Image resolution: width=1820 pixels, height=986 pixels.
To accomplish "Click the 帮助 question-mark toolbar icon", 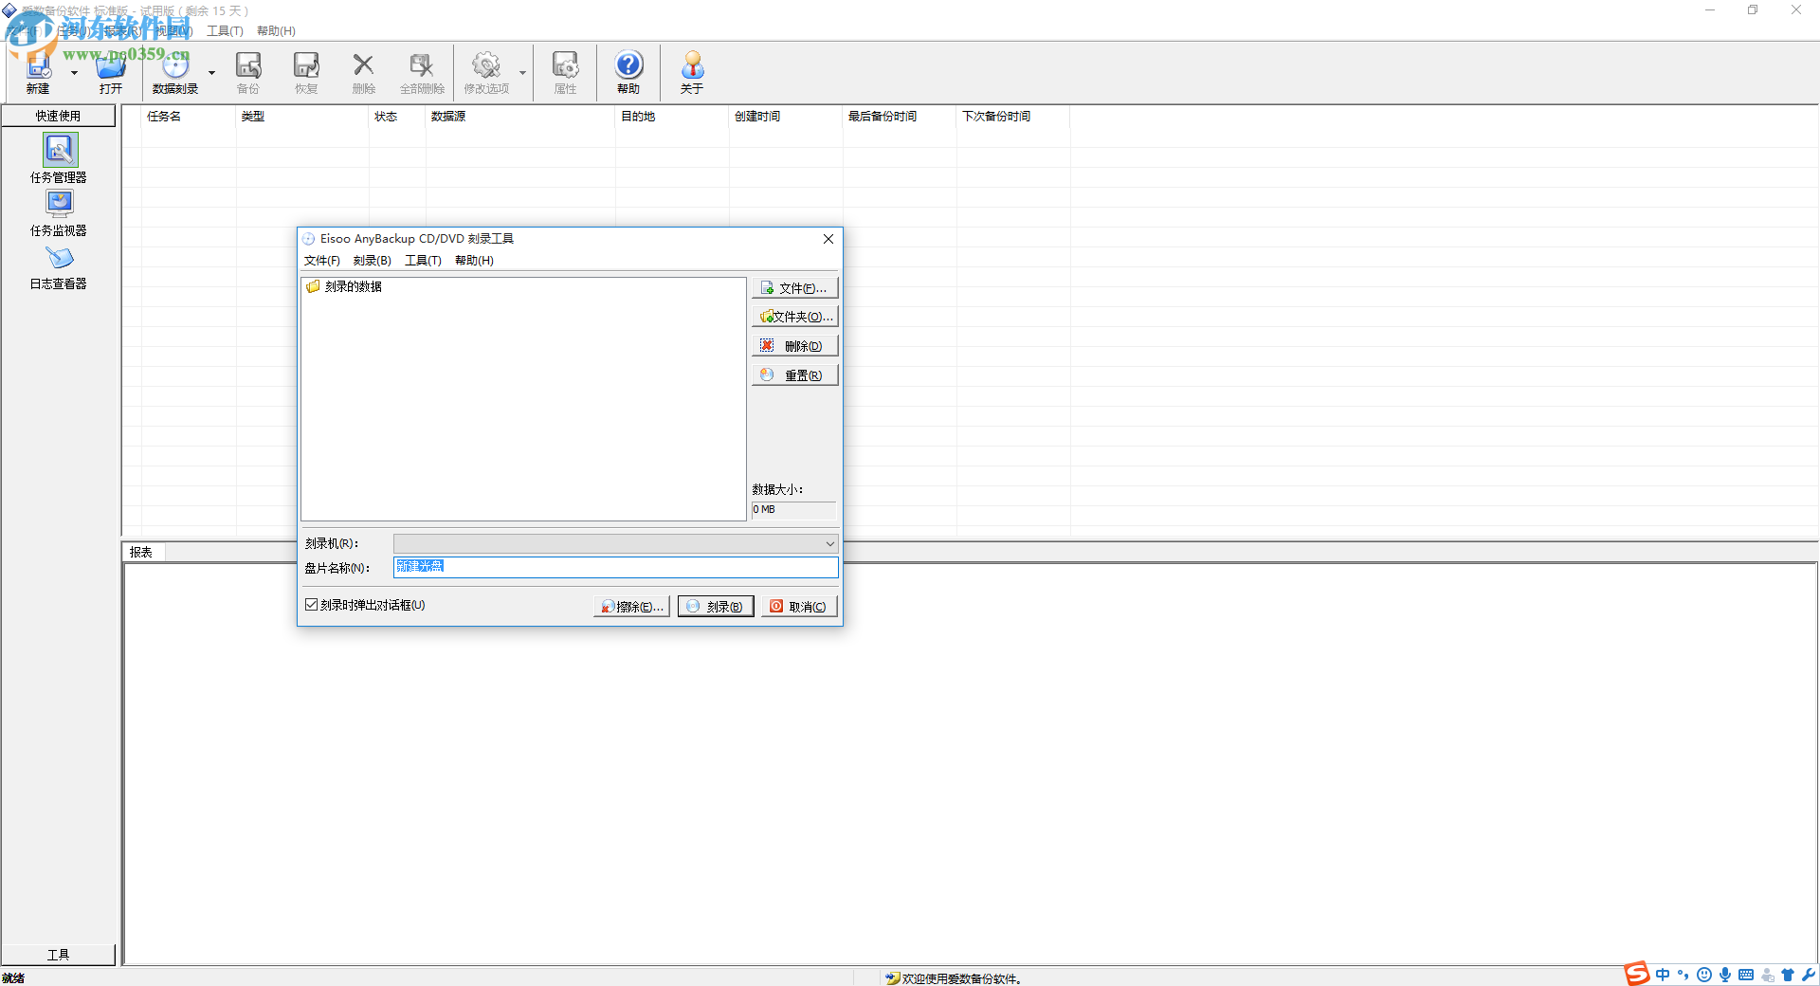I will (628, 72).
